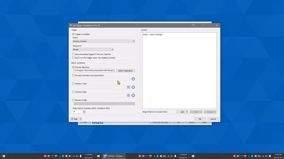
Task: Click the Delete action button
Action: click(210, 112)
